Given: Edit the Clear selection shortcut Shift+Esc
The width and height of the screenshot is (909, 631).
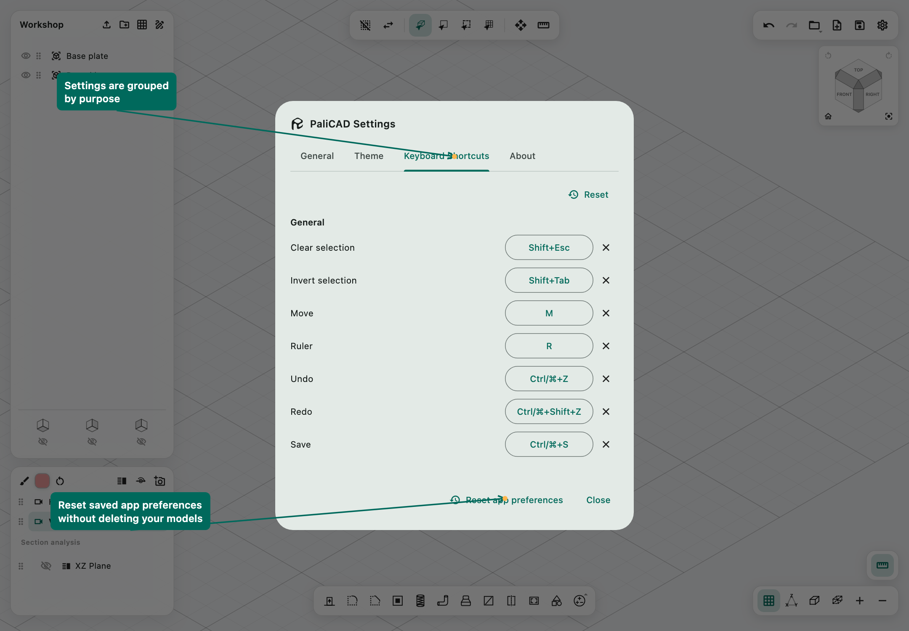Looking at the screenshot, I should (549, 247).
